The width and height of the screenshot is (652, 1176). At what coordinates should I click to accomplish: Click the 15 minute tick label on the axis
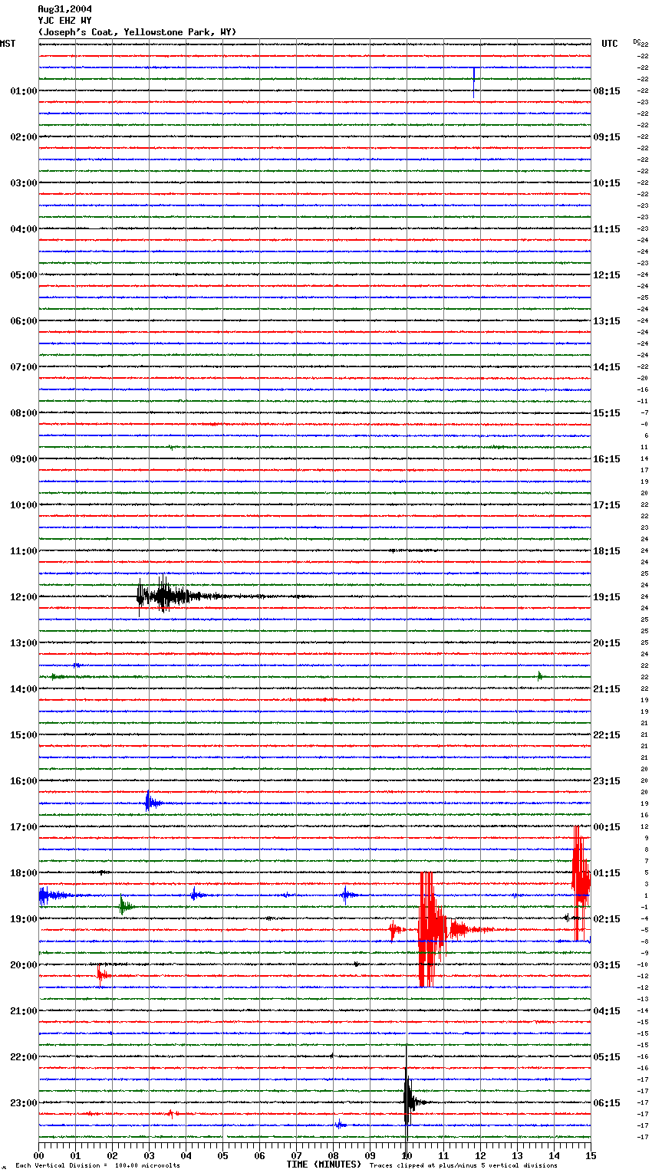coord(591,1155)
